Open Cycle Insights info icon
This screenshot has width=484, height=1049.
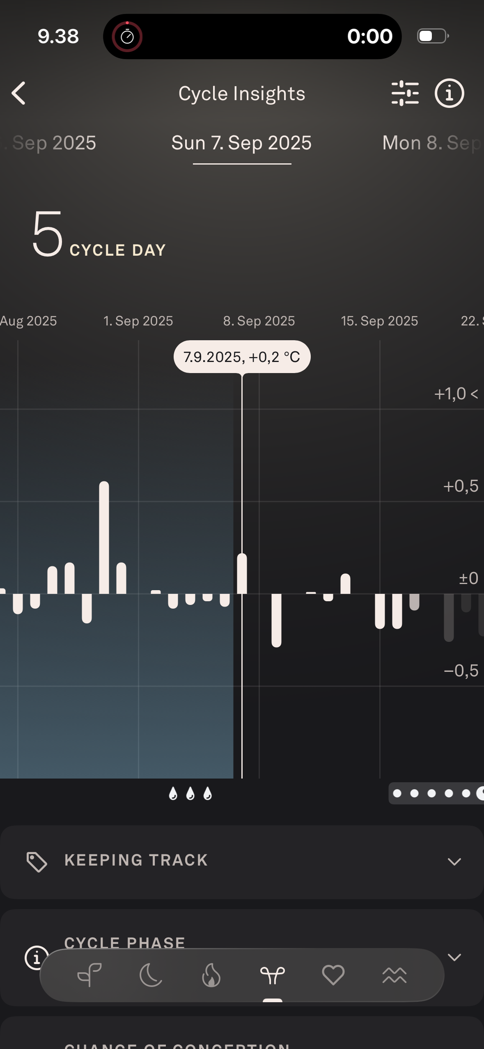[x=449, y=93]
